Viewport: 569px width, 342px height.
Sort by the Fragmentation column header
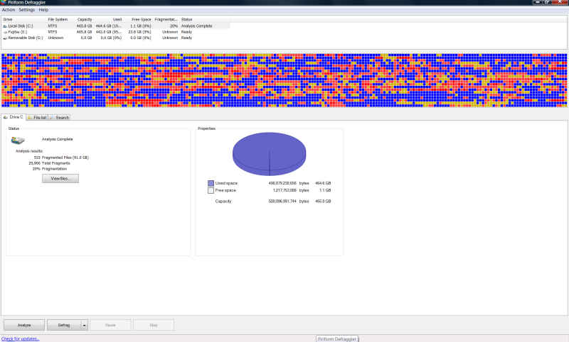pos(166,20)
